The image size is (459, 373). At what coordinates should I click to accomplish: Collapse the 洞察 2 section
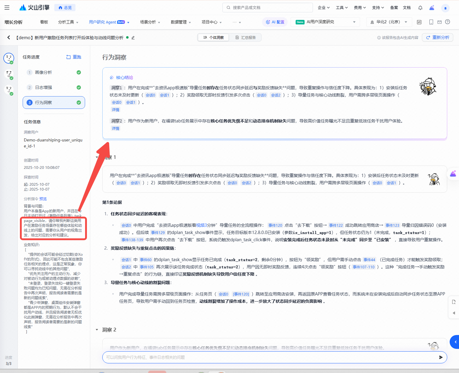coord(97,330)
